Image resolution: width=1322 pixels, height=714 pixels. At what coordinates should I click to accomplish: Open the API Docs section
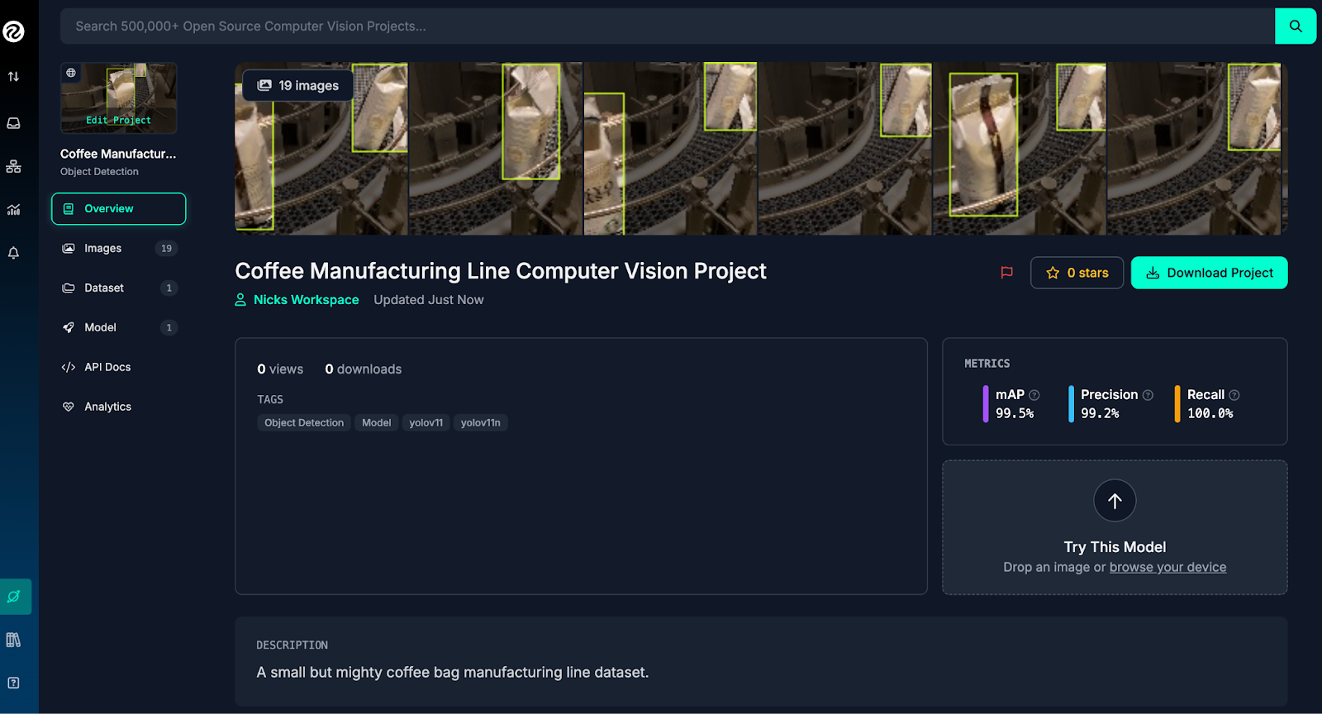point(119,367)
